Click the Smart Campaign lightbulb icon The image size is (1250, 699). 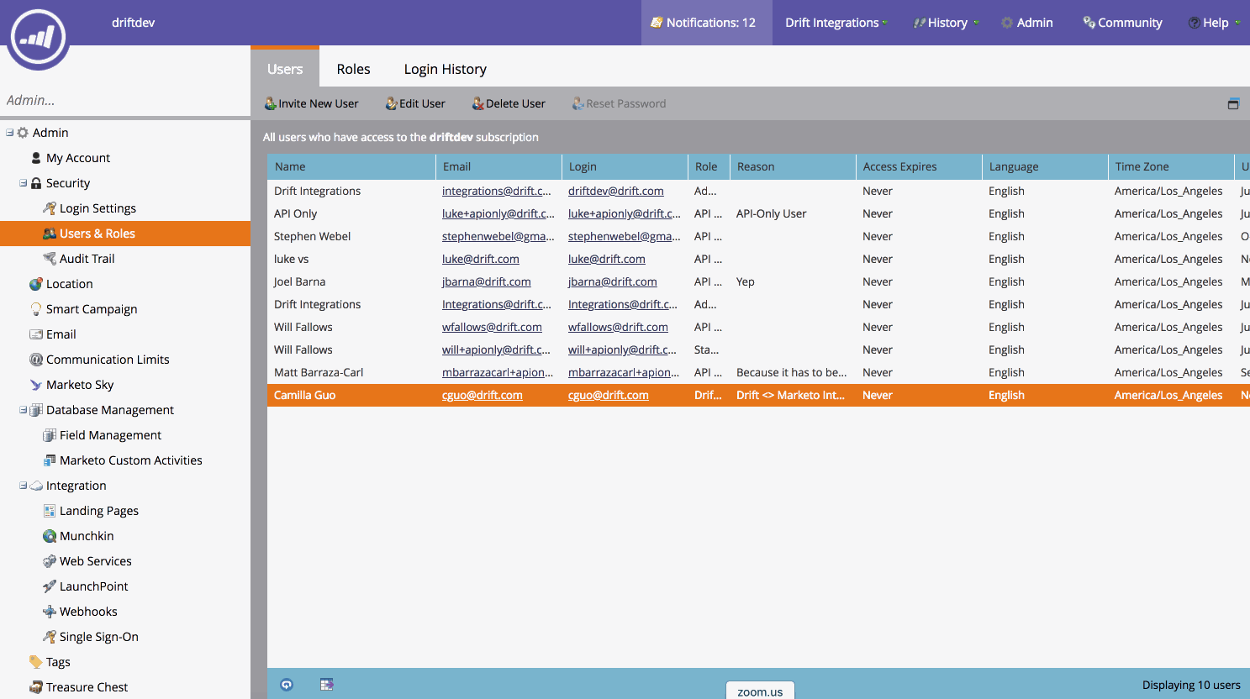(x=36, y=309)
